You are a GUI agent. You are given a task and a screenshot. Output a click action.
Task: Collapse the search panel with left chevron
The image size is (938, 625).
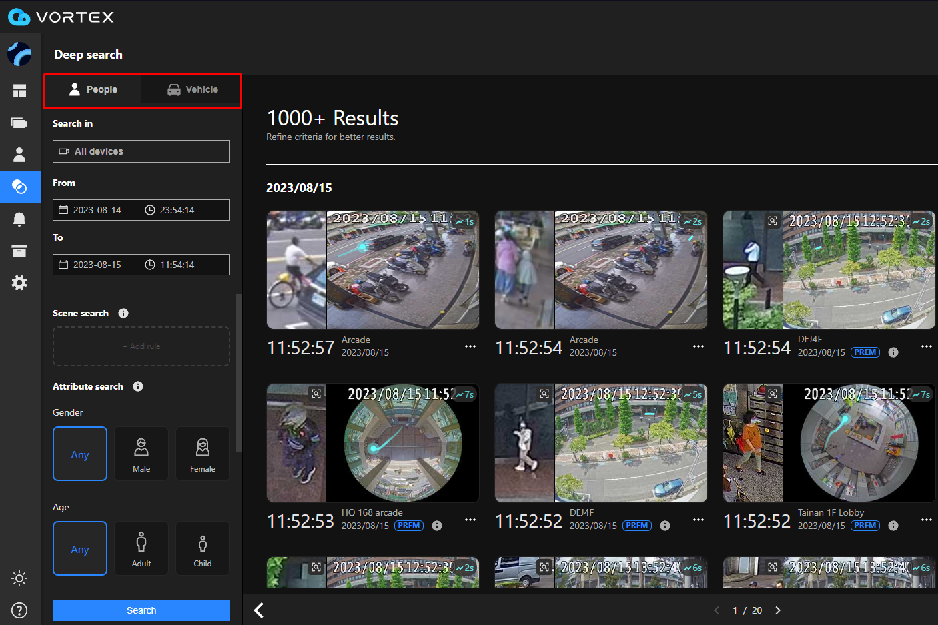pos(259,610)
